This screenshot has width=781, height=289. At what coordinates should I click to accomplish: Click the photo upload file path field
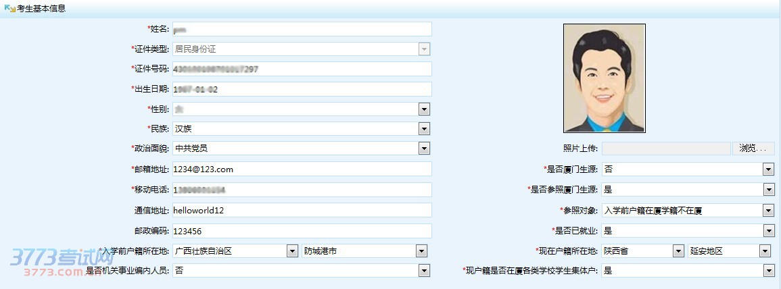coord(666,149)
